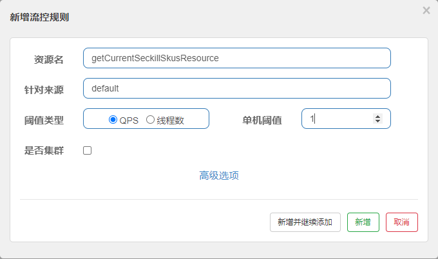Click the 是否集群 field label
The width and height of the screenshot is (438, 259).
coord(44,151)
